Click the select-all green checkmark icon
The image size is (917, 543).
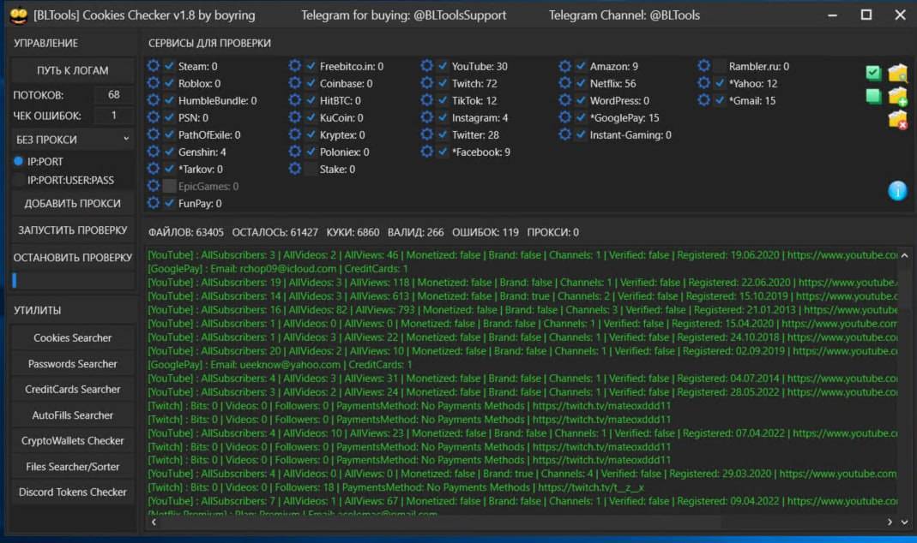click(873, 73)
